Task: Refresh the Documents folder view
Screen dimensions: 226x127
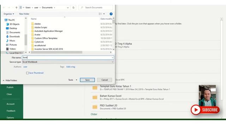Action: (73, 8)
